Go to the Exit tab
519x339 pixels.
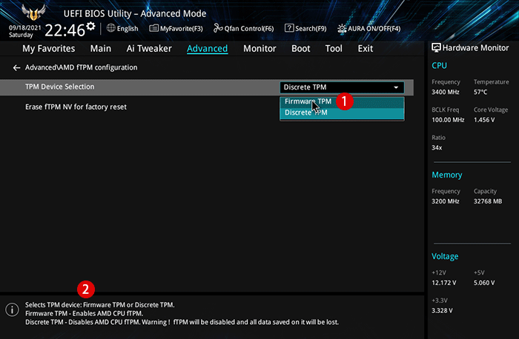tap(365, 49)
